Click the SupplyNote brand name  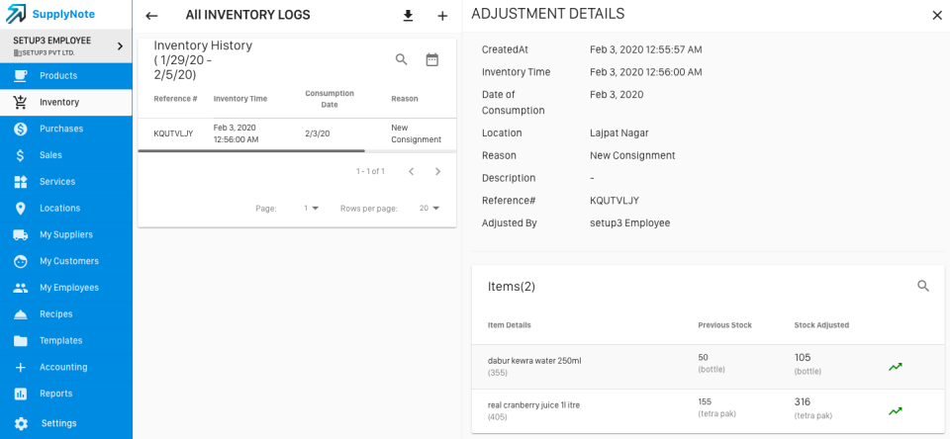click(x=63, y=15)
